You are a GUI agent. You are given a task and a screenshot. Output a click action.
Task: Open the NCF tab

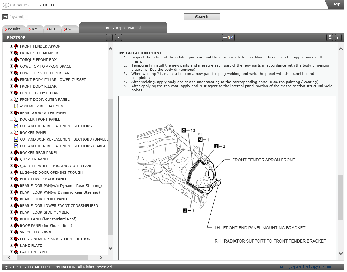click(52, 29)
